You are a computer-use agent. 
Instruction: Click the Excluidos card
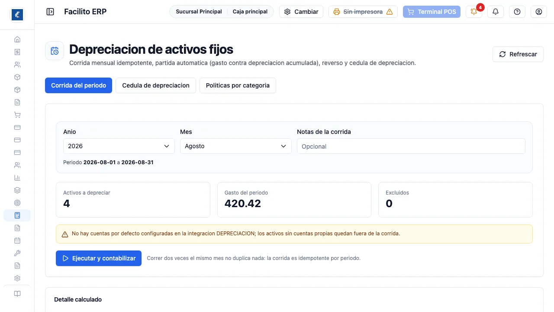coord(455,200)
